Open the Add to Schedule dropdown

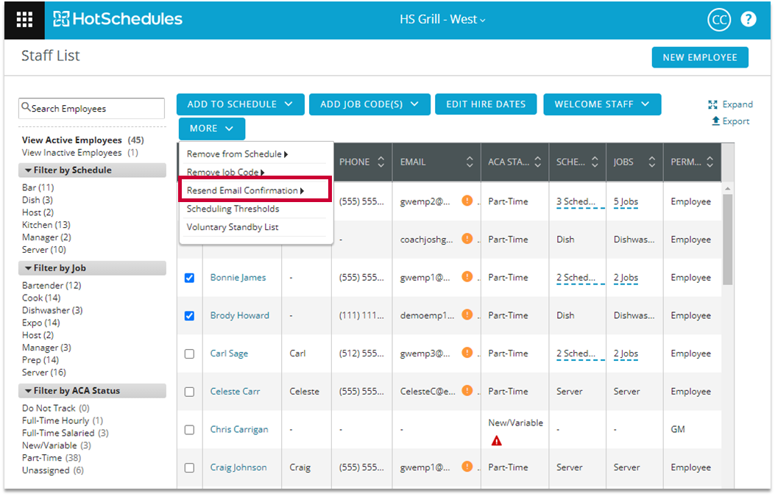tap(240, 104)
